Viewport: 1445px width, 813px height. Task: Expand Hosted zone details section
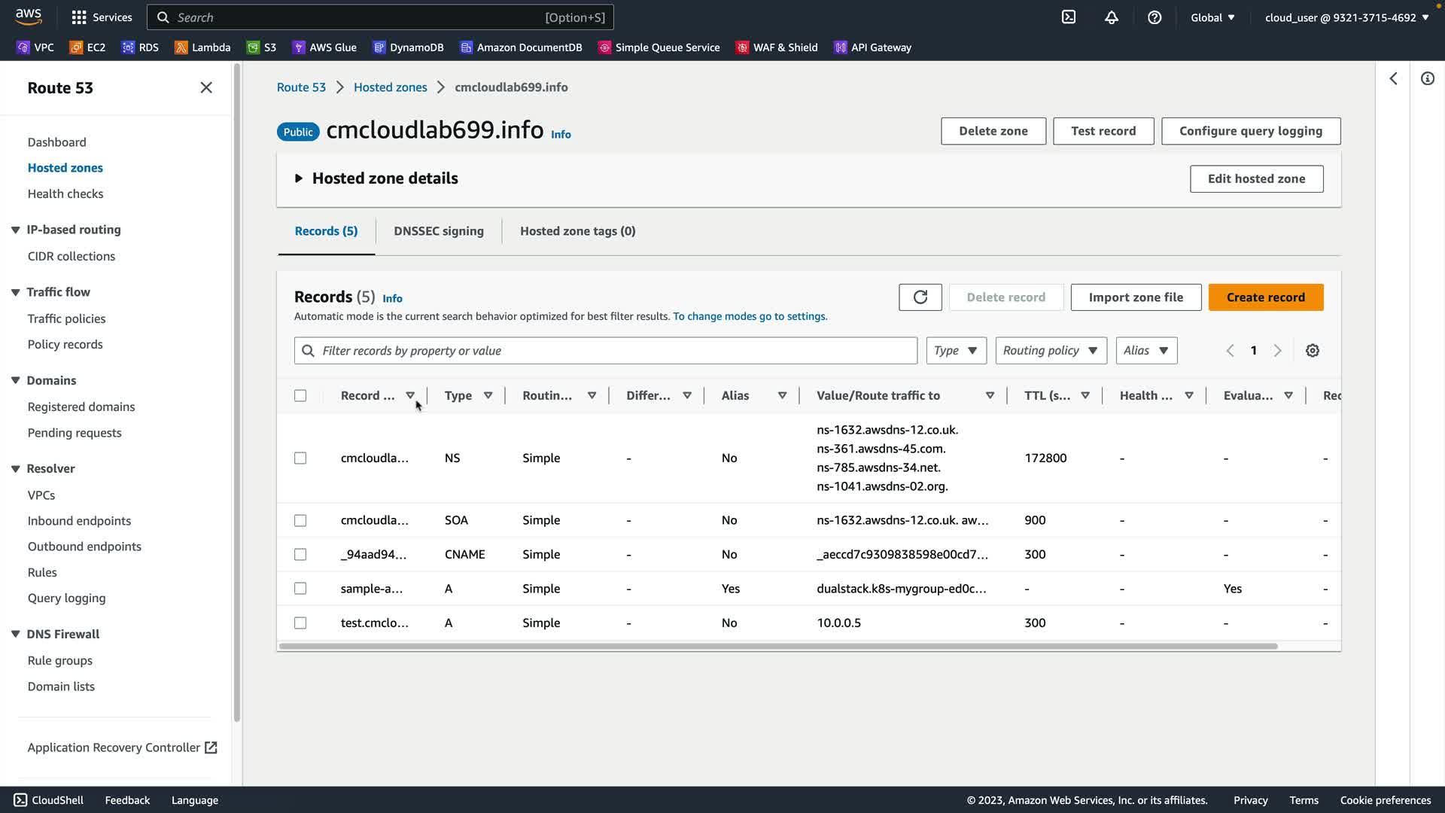[x=299, y=178]
